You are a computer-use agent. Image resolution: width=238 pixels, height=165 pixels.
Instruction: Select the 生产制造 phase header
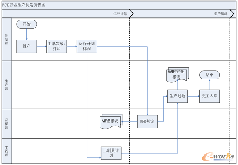point(221,13)
